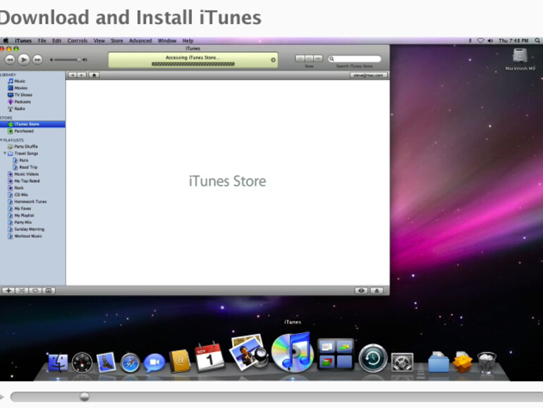
Task: Open the Apple menu
Action: click(6, 40)
